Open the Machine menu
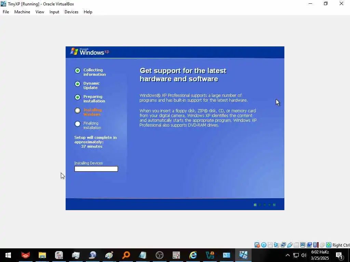This screenshot has height=262, width=350. [22, 12]
